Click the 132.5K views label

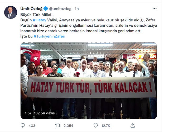[44, 113]
